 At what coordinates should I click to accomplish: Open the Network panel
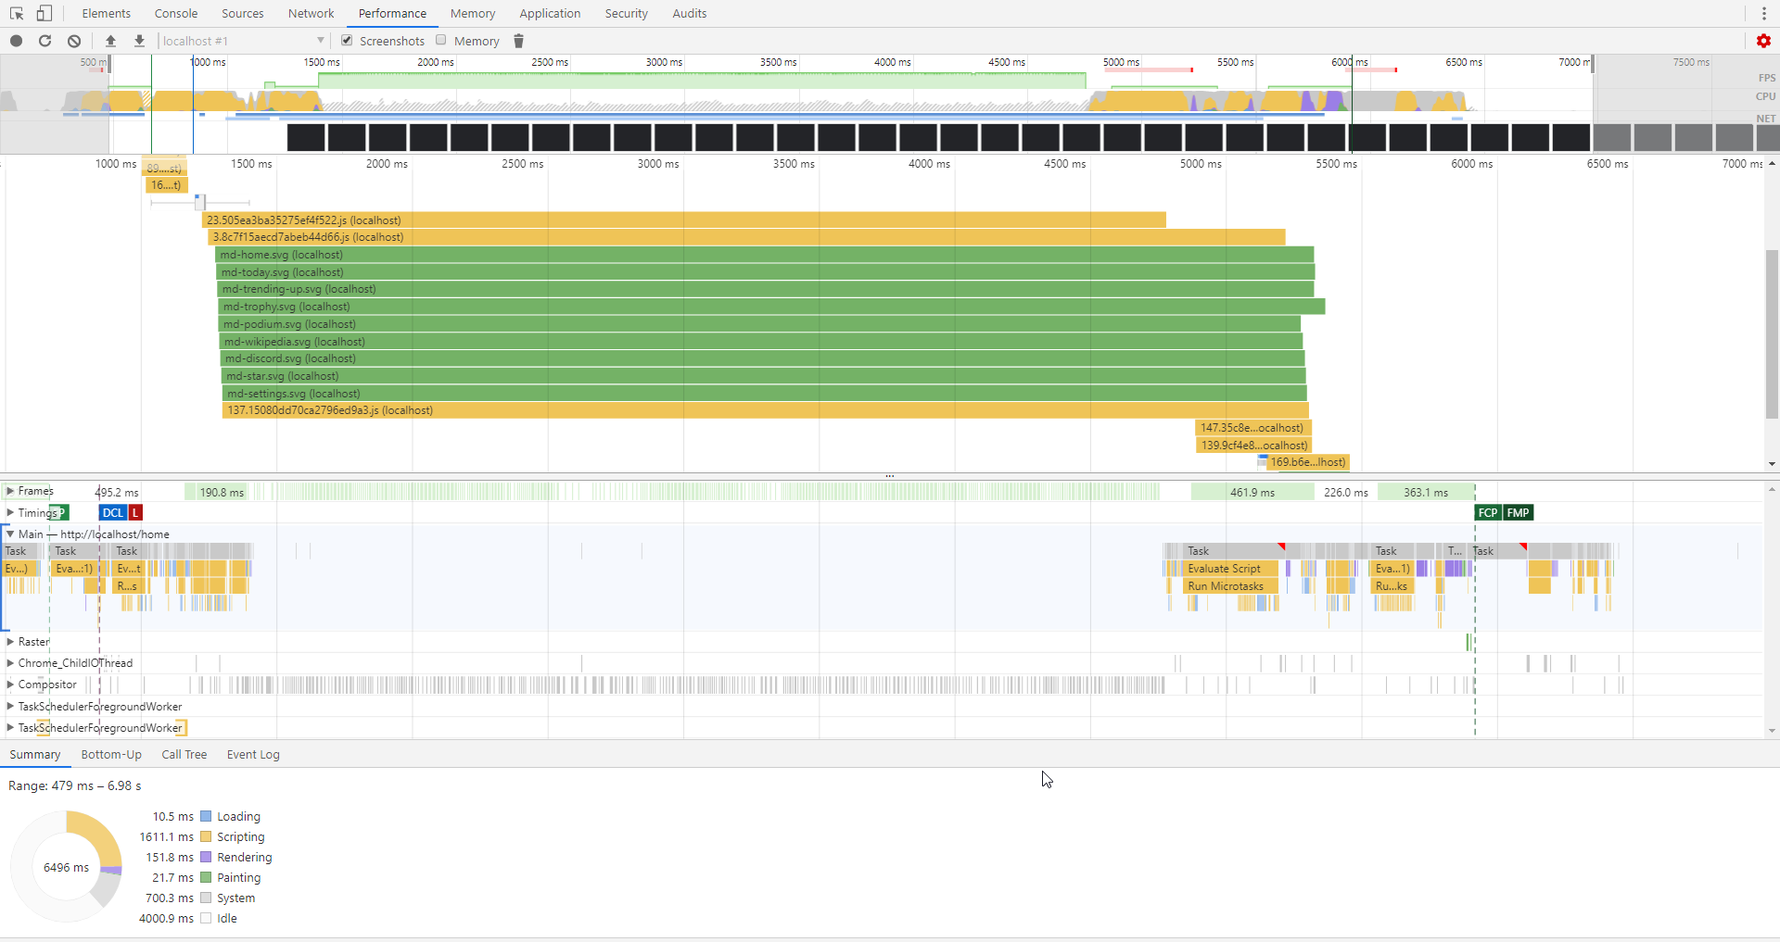(x=311, y=13)
